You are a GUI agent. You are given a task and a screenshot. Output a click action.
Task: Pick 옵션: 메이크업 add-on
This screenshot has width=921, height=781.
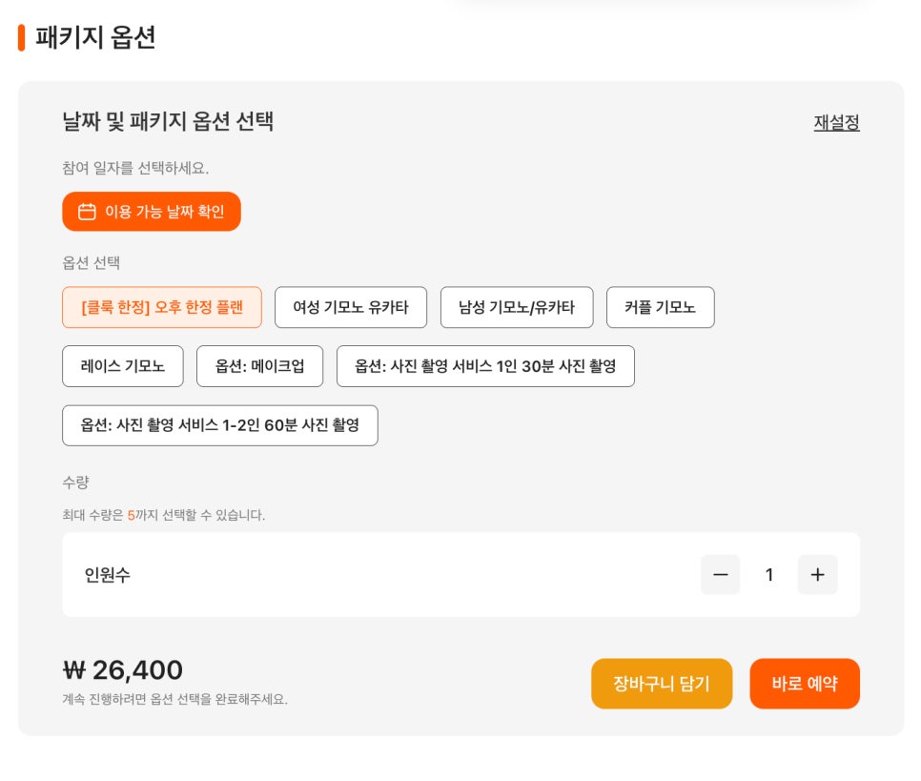(x=259, y=366)
